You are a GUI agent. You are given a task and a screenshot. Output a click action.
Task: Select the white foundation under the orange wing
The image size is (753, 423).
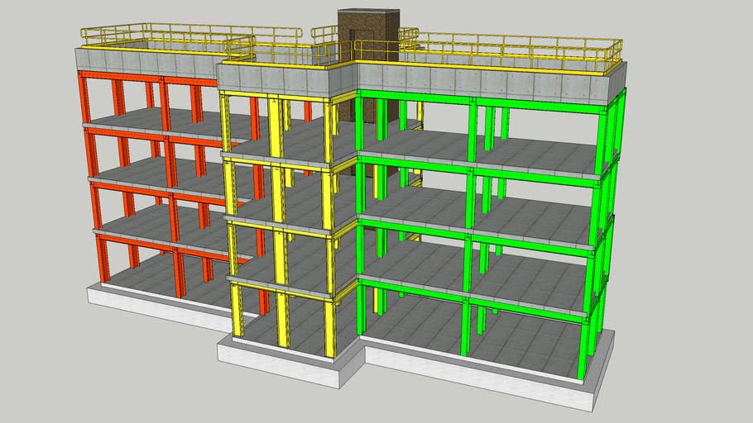149,303
